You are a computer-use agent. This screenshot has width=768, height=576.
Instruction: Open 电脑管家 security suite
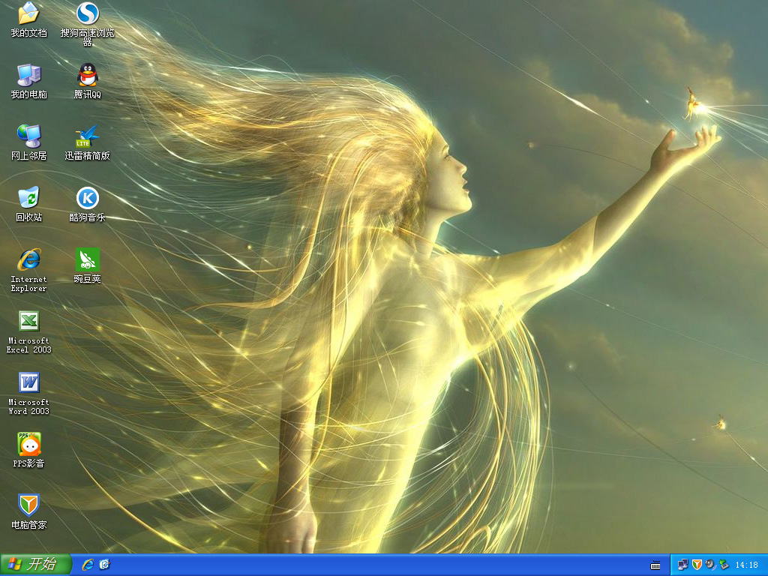pyautogui.click(x=28, y=505)
